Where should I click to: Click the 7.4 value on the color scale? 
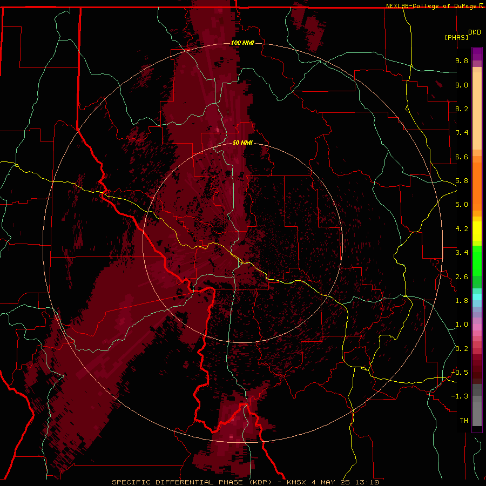(462, 133)
